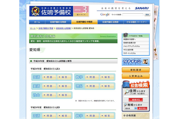Click the 平成24年度 愛知県公立入試A subheading
Screen dimensions: 179x119
45,69
